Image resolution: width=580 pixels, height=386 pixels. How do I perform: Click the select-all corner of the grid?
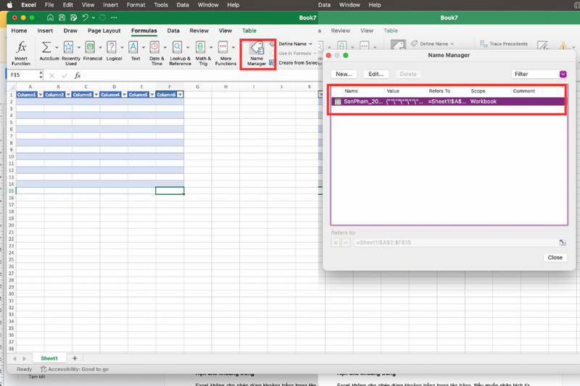(x=12, y=87)
